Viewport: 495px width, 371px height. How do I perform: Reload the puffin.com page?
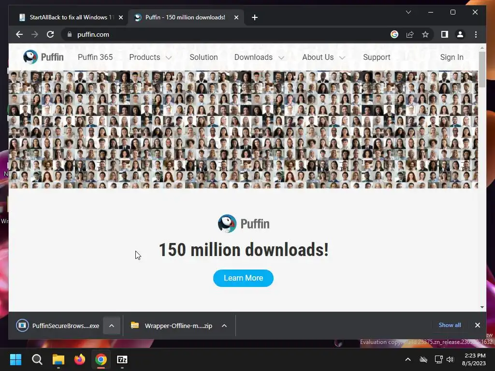50,34
